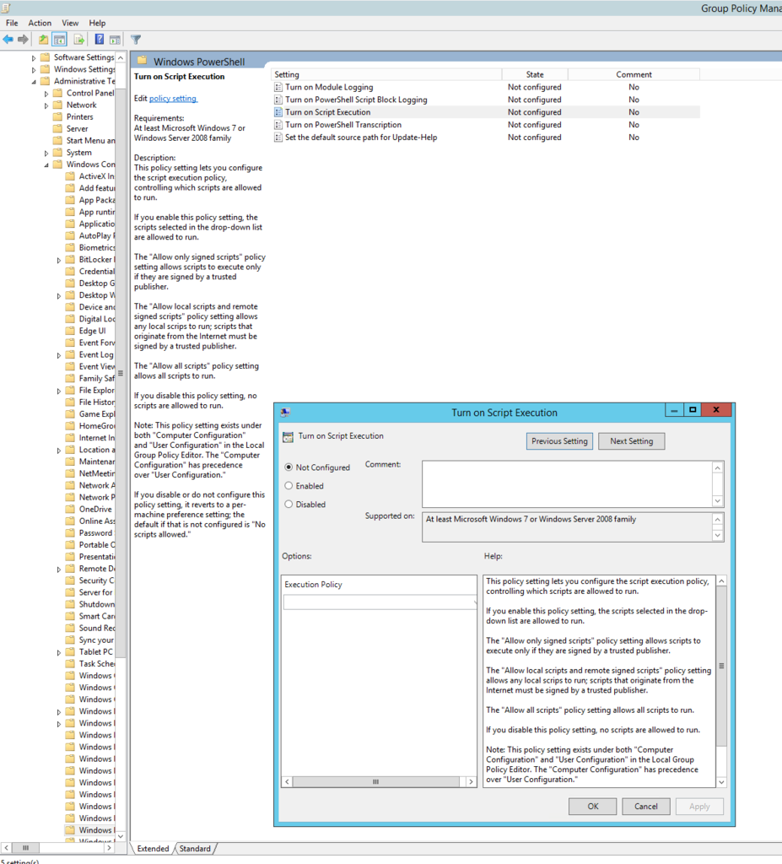Image resolution: width=782 pixels, height=864 pixels.
Task: Click the policy setting link
Action: (x=172, y=98)
